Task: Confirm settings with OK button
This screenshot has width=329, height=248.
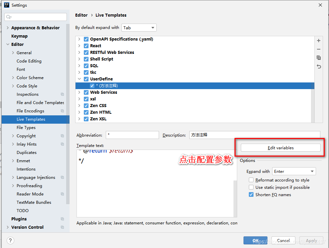Action: tap(255, 240)
